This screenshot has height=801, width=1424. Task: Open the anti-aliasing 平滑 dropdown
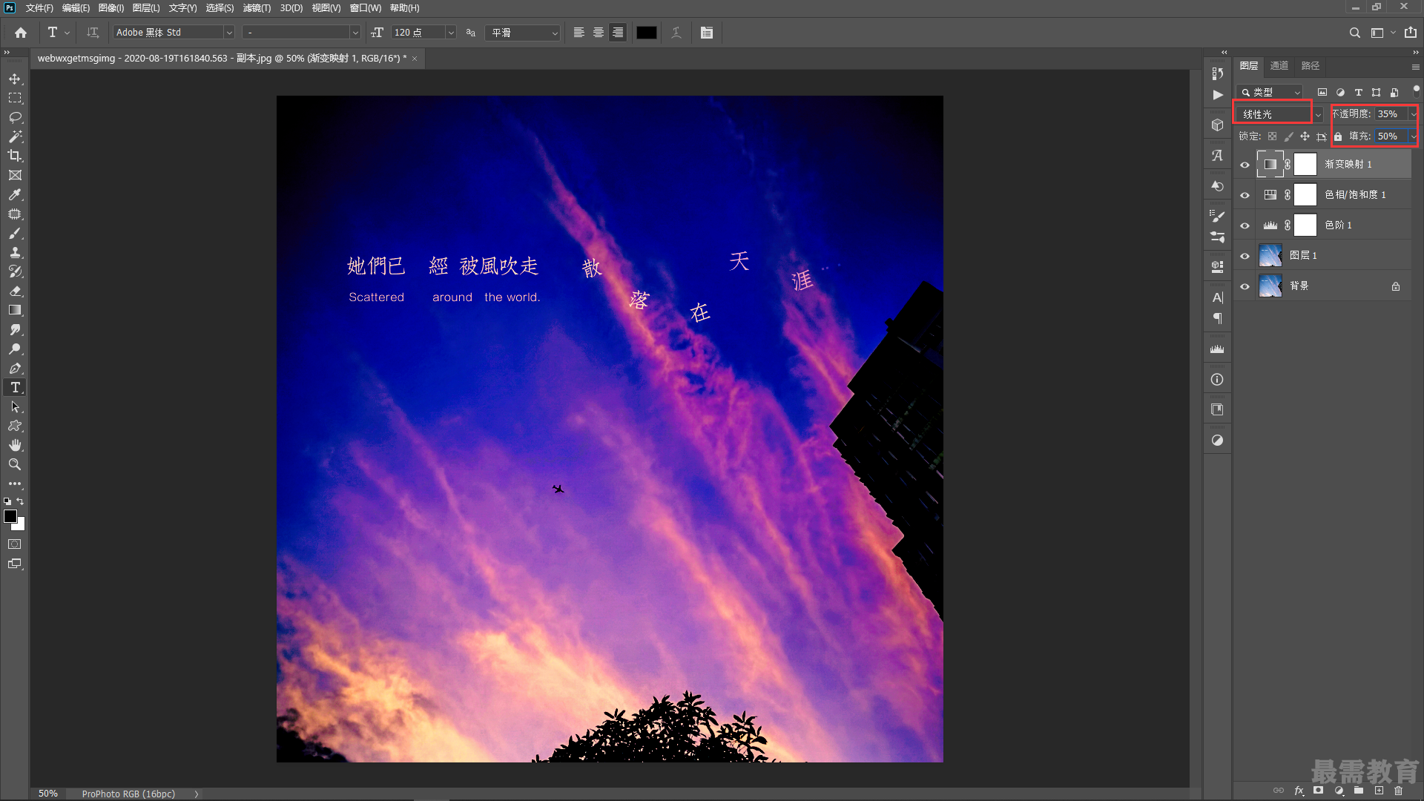tap(522, 33)
